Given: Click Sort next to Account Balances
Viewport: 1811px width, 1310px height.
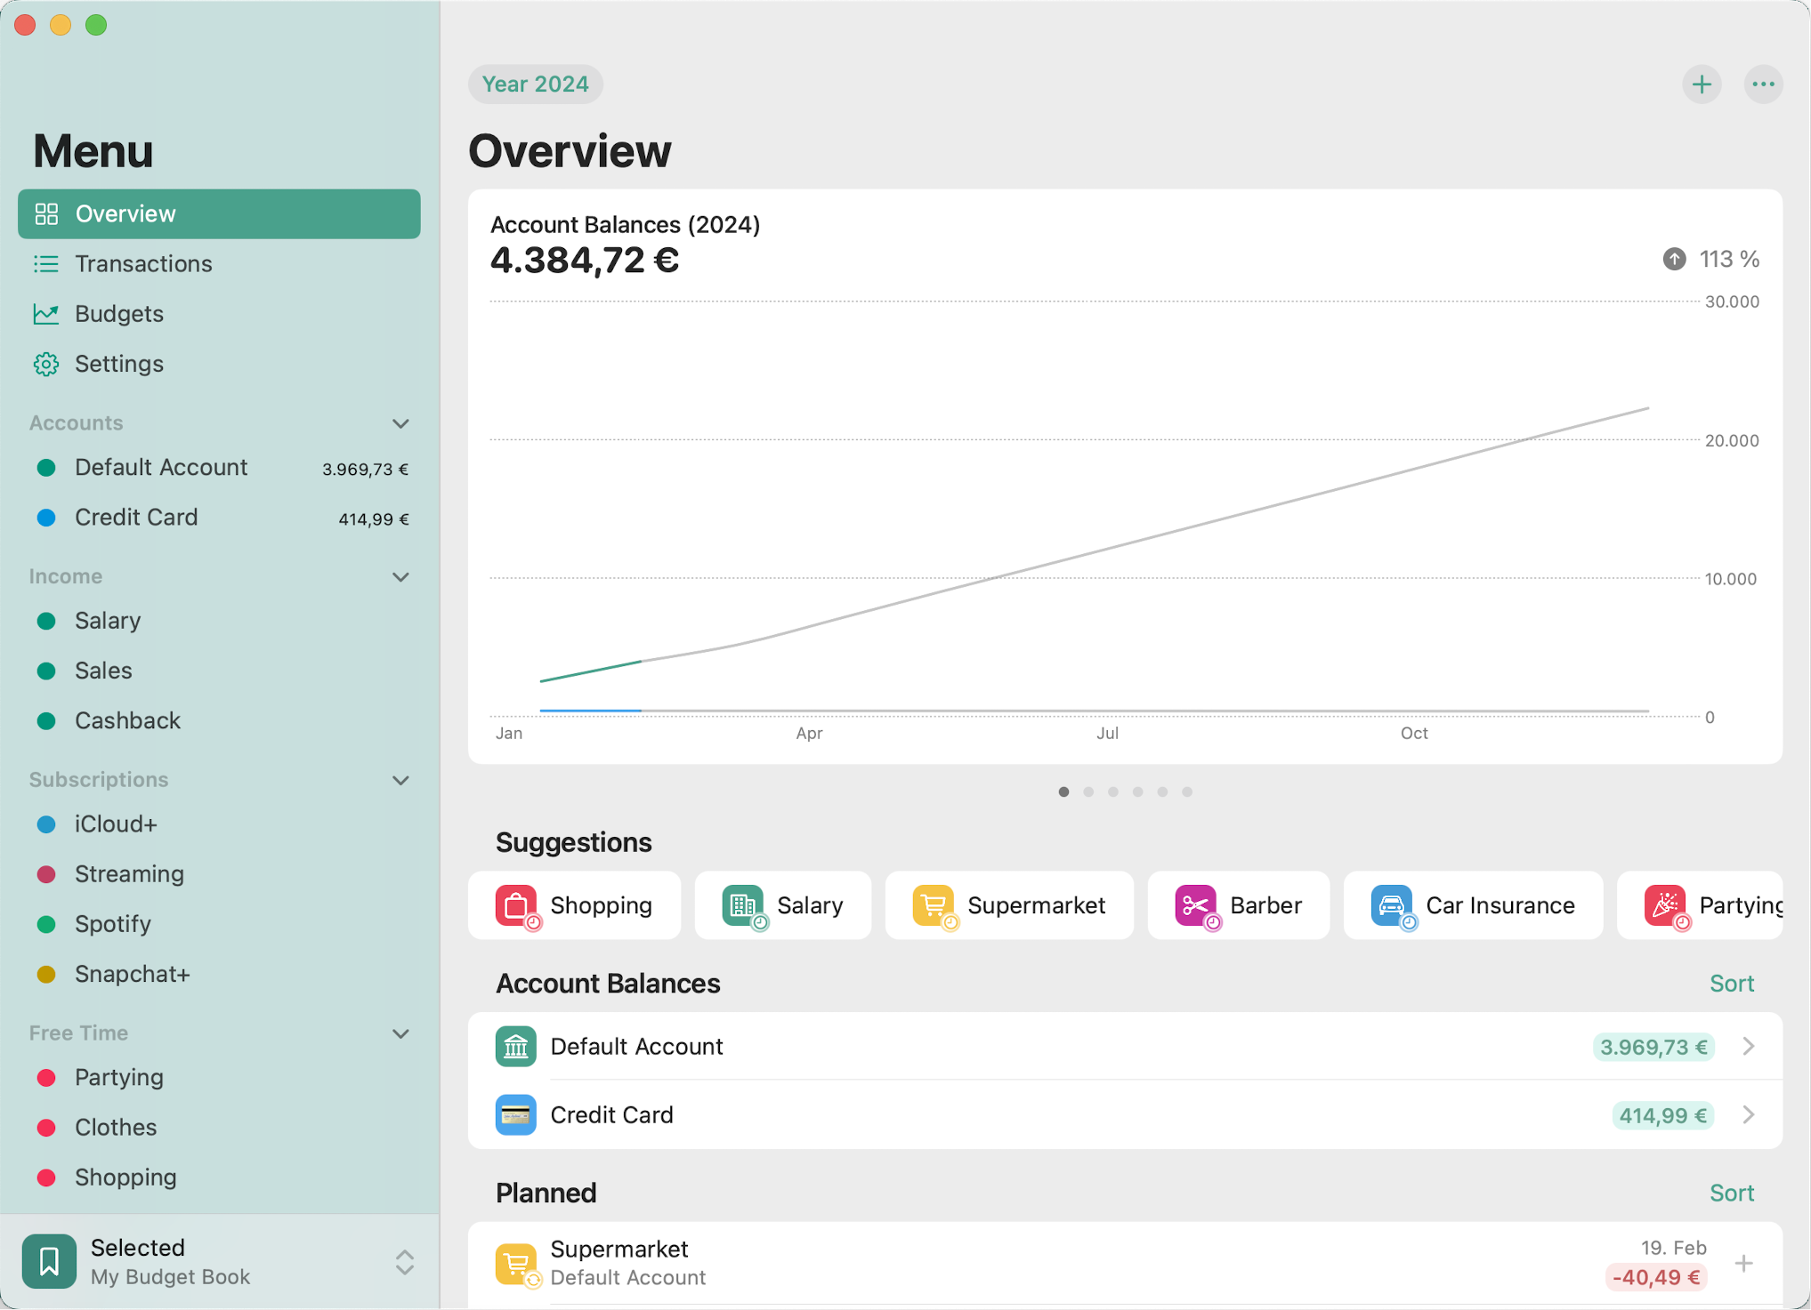Looking at the screenshot, I should [1731, 984].
